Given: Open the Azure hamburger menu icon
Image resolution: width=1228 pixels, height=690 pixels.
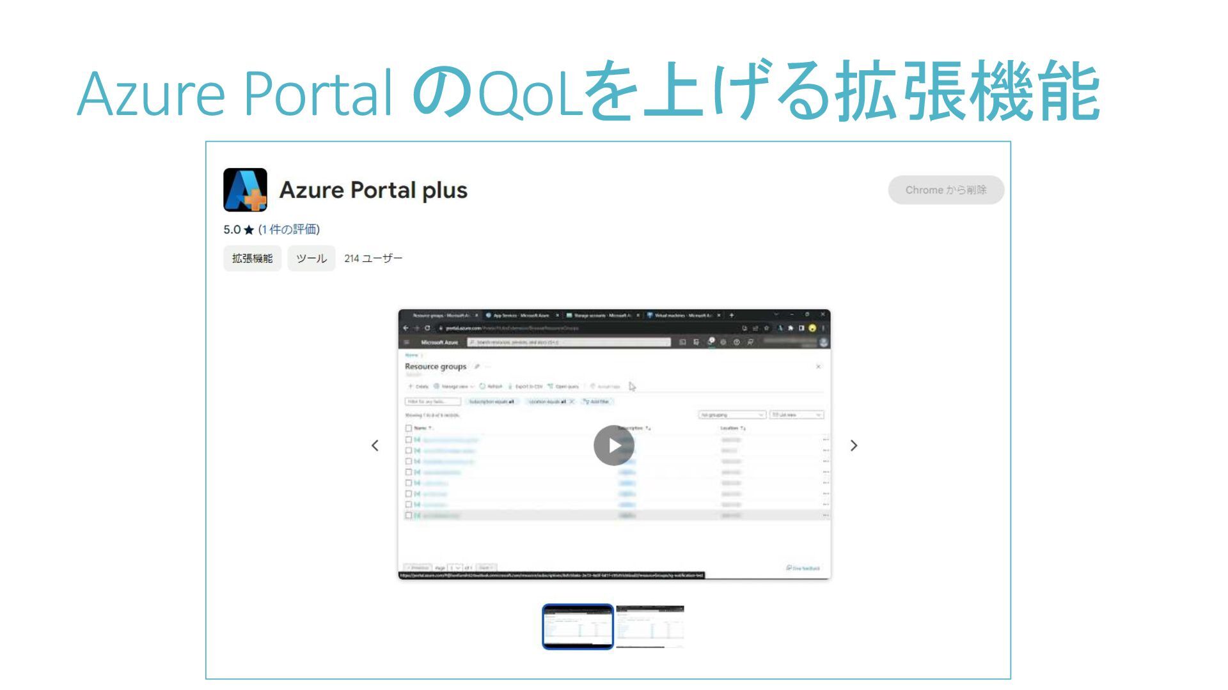Looking at the screenshot, I should [x=407, y=342].
